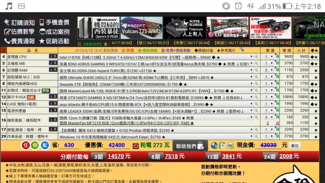This screenshot has height=183, width=325.
Task: Click 優惠價 field showing 42400
Action: [x=116, y=145]
